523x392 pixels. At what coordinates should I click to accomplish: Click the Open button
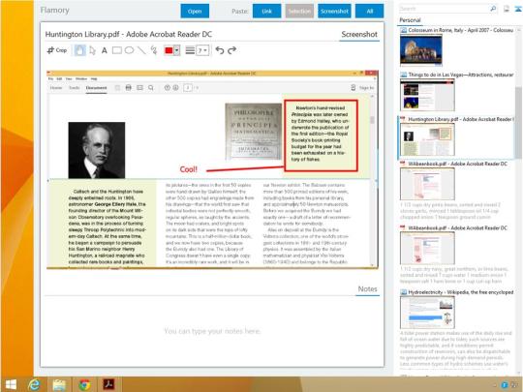(x=195, y=11)
